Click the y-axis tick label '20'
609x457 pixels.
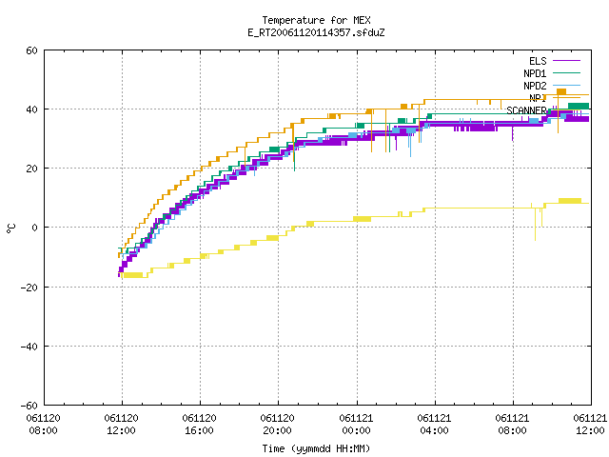(31, 169)
